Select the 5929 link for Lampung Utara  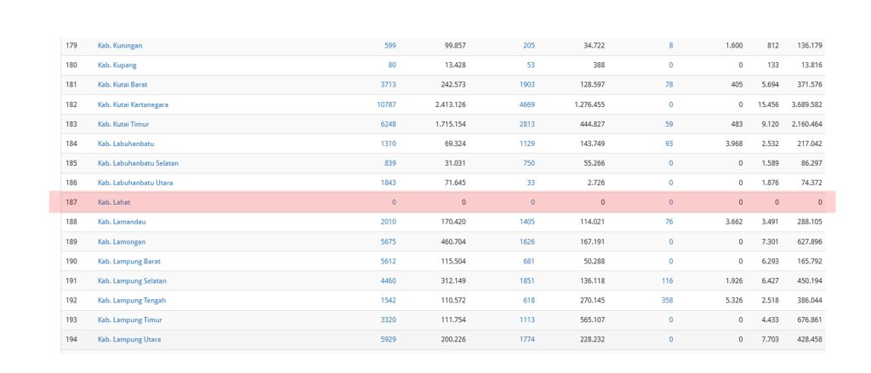pos(388,339)
